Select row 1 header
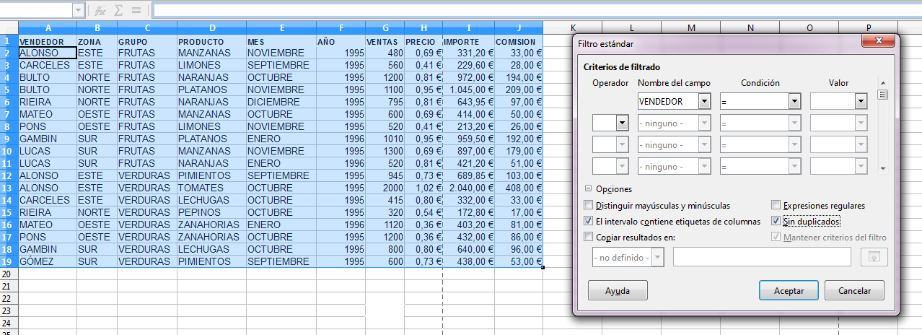The width and height of the screenshot is (922, 335). (x=9, y=40)
